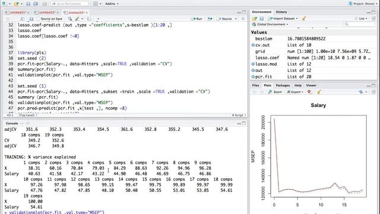Open the New File dropdown arrow
Screen dimensions: 380x214
click(9, 4)
